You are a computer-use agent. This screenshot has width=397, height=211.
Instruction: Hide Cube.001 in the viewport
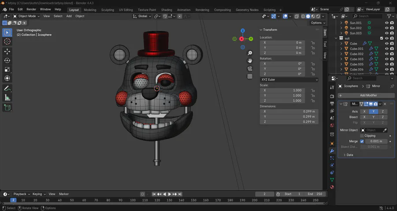click(x=386, y=49)
